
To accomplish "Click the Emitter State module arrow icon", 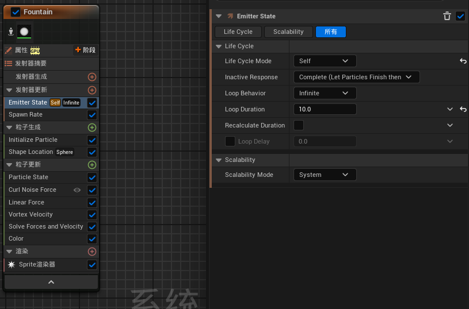I will pyautogui.click(x=230, y=16).
